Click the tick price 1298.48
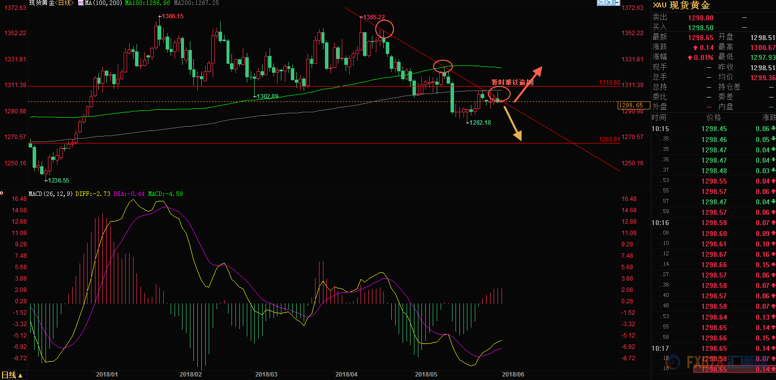The image size is (776, 380). click(x=714, y=171)
